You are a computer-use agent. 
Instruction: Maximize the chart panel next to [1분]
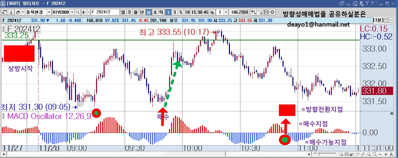pyautogui.click(x=386, y=20)
